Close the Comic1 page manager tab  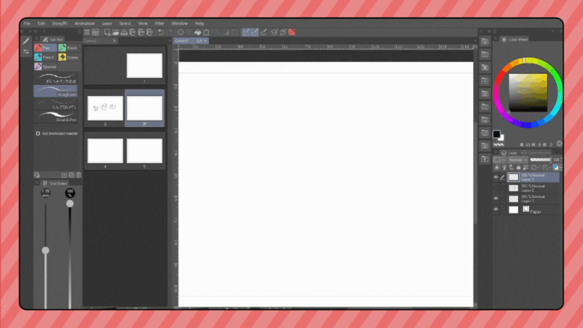(x=114, y=41)
